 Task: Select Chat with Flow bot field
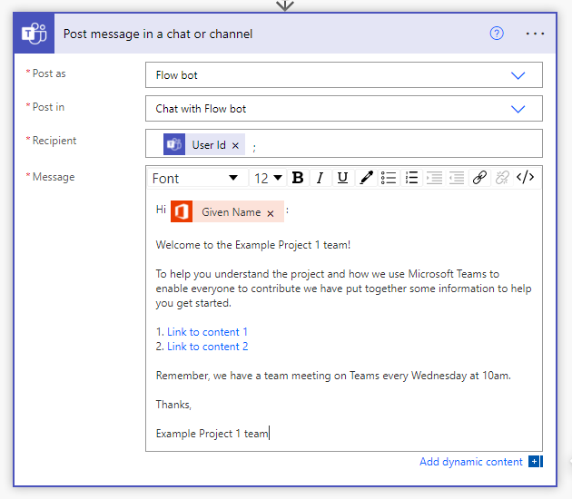click(343, 109)
